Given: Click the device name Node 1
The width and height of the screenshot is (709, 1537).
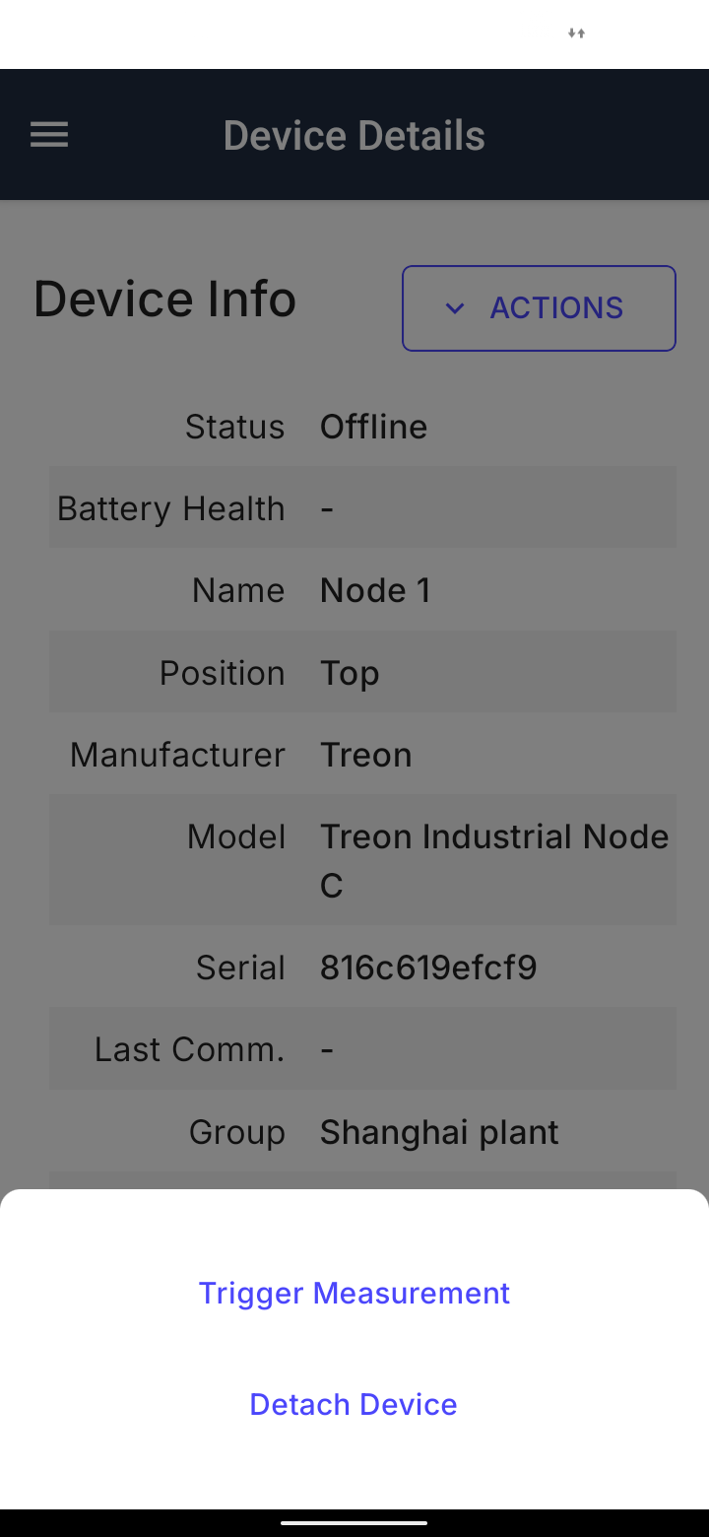Looking at the screenshot, I should point(375,590).
